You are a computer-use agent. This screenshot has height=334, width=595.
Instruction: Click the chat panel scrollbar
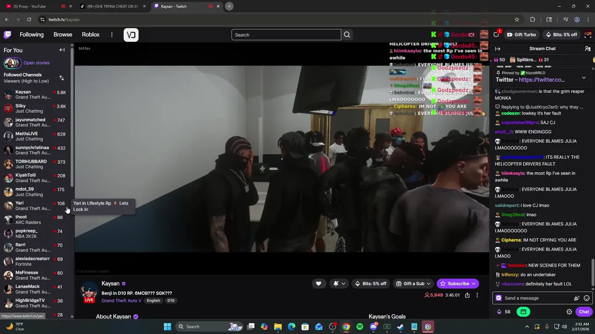click(x=592, y=273)
